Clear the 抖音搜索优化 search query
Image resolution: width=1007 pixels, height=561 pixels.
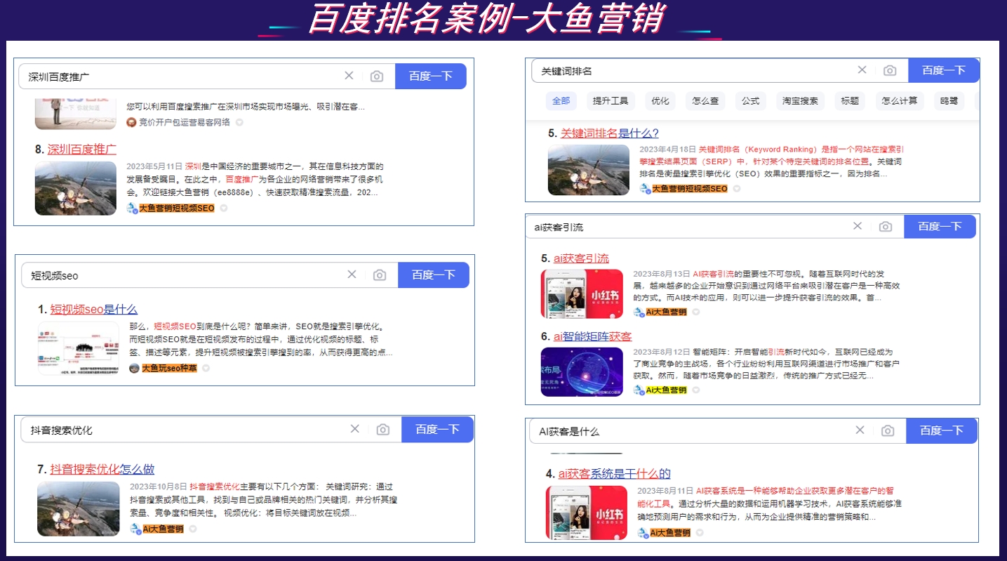pyautogui.click(x=355, y=429)
